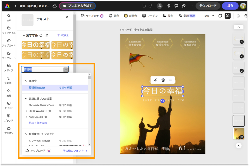The height and width of the screenshot is (166, 249).
Task: Click the rotate handle below the text box
Action: pyautogui.click(x=162, y=101)
